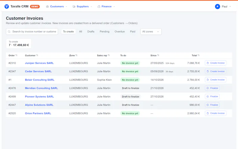Sort by Customer column arrows icon
238x149 pixels.
(x=37, y=55)
